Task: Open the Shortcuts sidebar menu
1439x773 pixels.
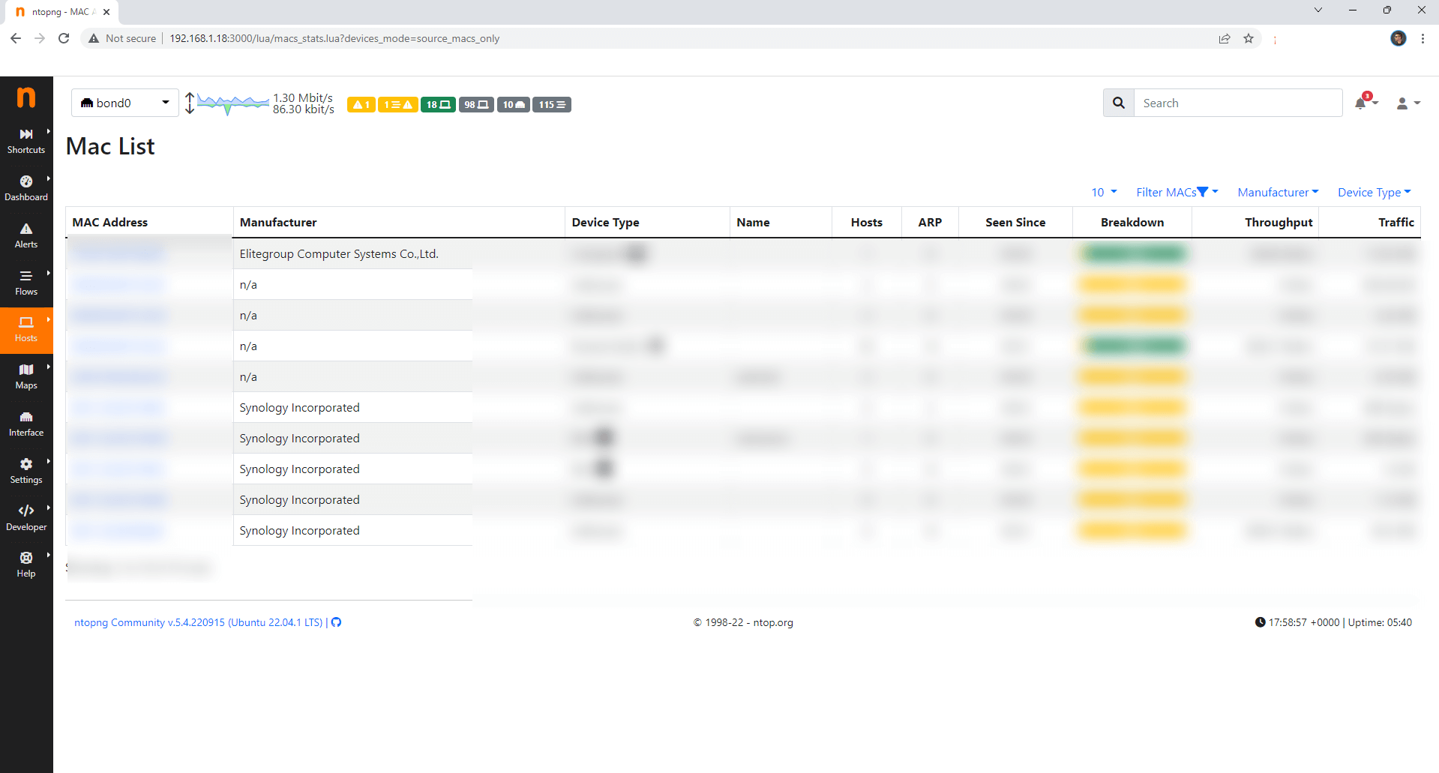Action: (26, 141)
